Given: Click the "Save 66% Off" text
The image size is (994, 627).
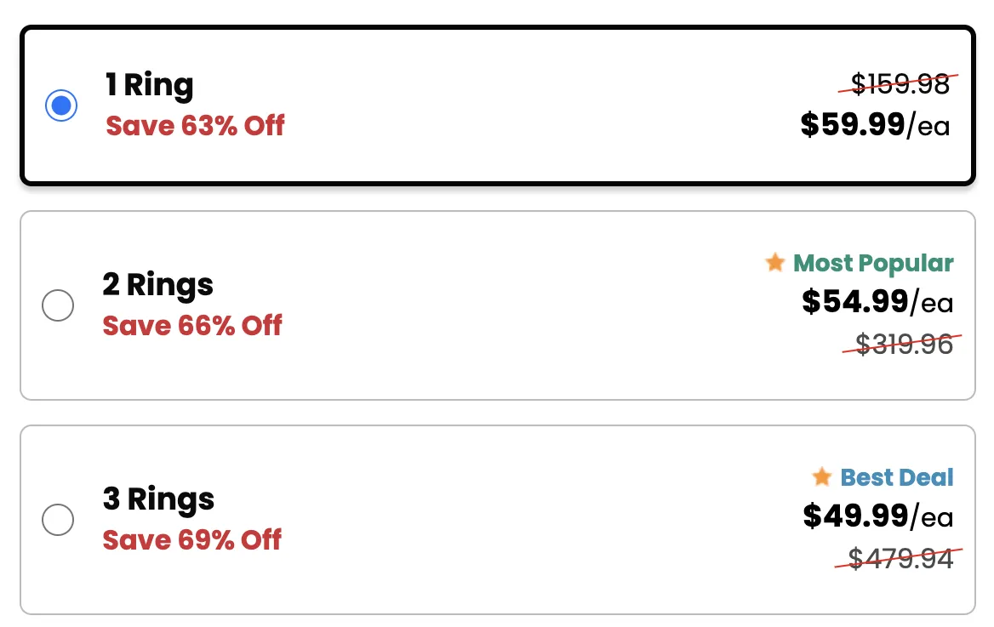Looking at the screenshot, I should coord(192,326).
